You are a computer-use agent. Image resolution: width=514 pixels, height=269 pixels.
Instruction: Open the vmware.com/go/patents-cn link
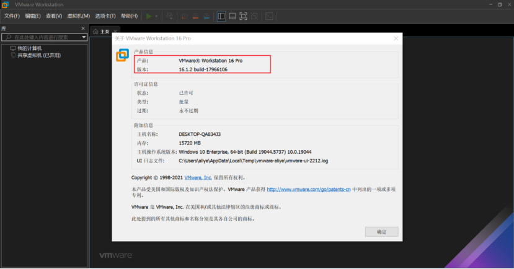click(309, 190)
